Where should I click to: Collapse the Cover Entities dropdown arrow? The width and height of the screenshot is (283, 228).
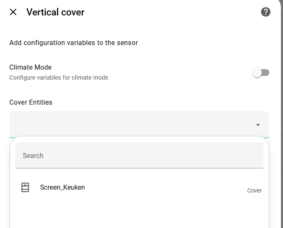tap(258, 125)
